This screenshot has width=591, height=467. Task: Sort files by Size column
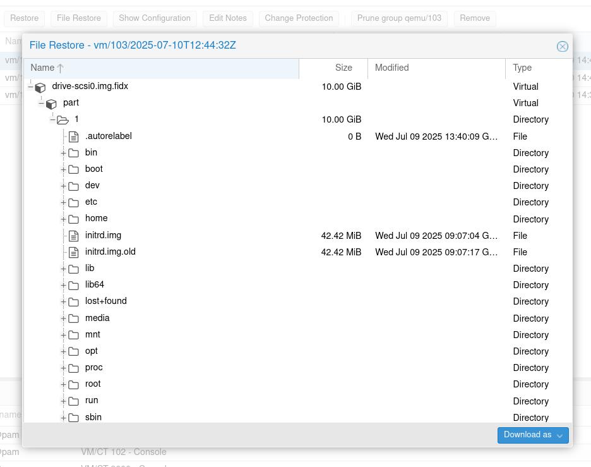[343, 68]
